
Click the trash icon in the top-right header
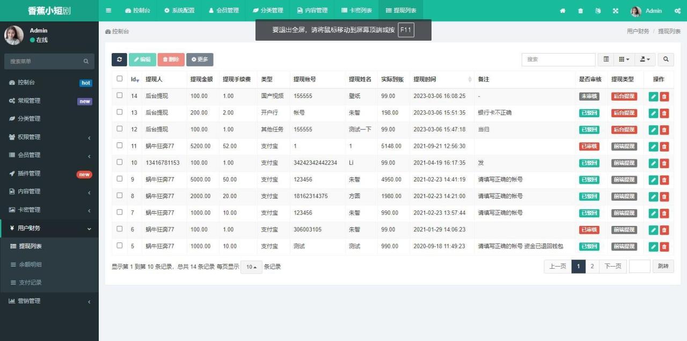coord(580,10)
